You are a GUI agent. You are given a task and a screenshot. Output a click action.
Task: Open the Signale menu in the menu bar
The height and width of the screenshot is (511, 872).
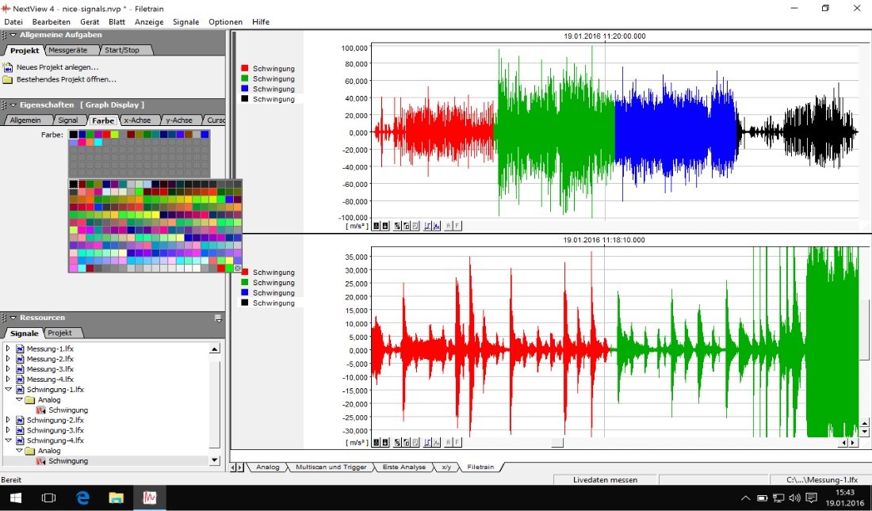tap(186, 21)
